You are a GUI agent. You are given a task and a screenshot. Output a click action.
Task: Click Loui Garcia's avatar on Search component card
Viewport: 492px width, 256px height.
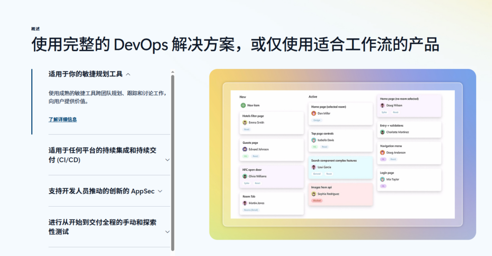tap(313, 167)
